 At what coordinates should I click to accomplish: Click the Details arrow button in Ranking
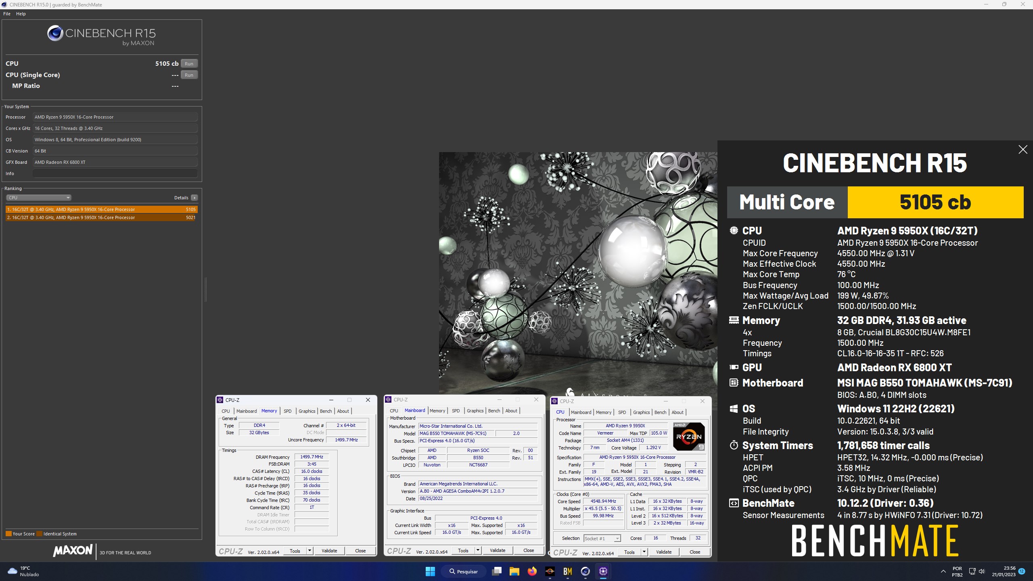click(194, 198)
